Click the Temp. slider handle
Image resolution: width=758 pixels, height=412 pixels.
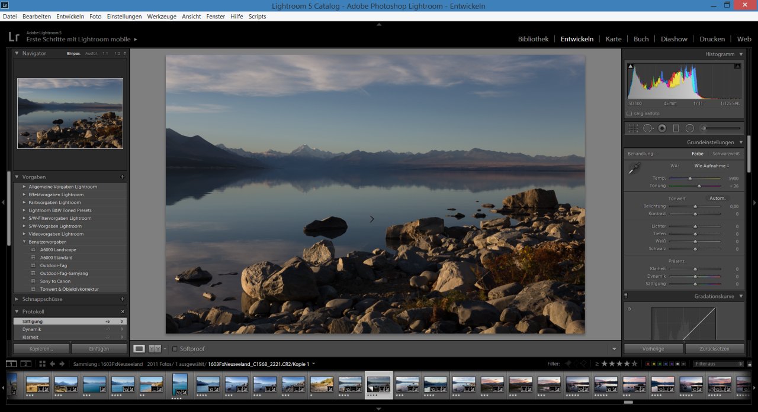(690, 178)
